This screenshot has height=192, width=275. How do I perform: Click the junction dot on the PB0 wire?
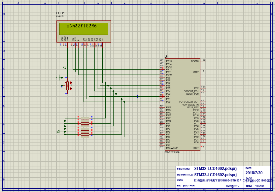(124, 102)
